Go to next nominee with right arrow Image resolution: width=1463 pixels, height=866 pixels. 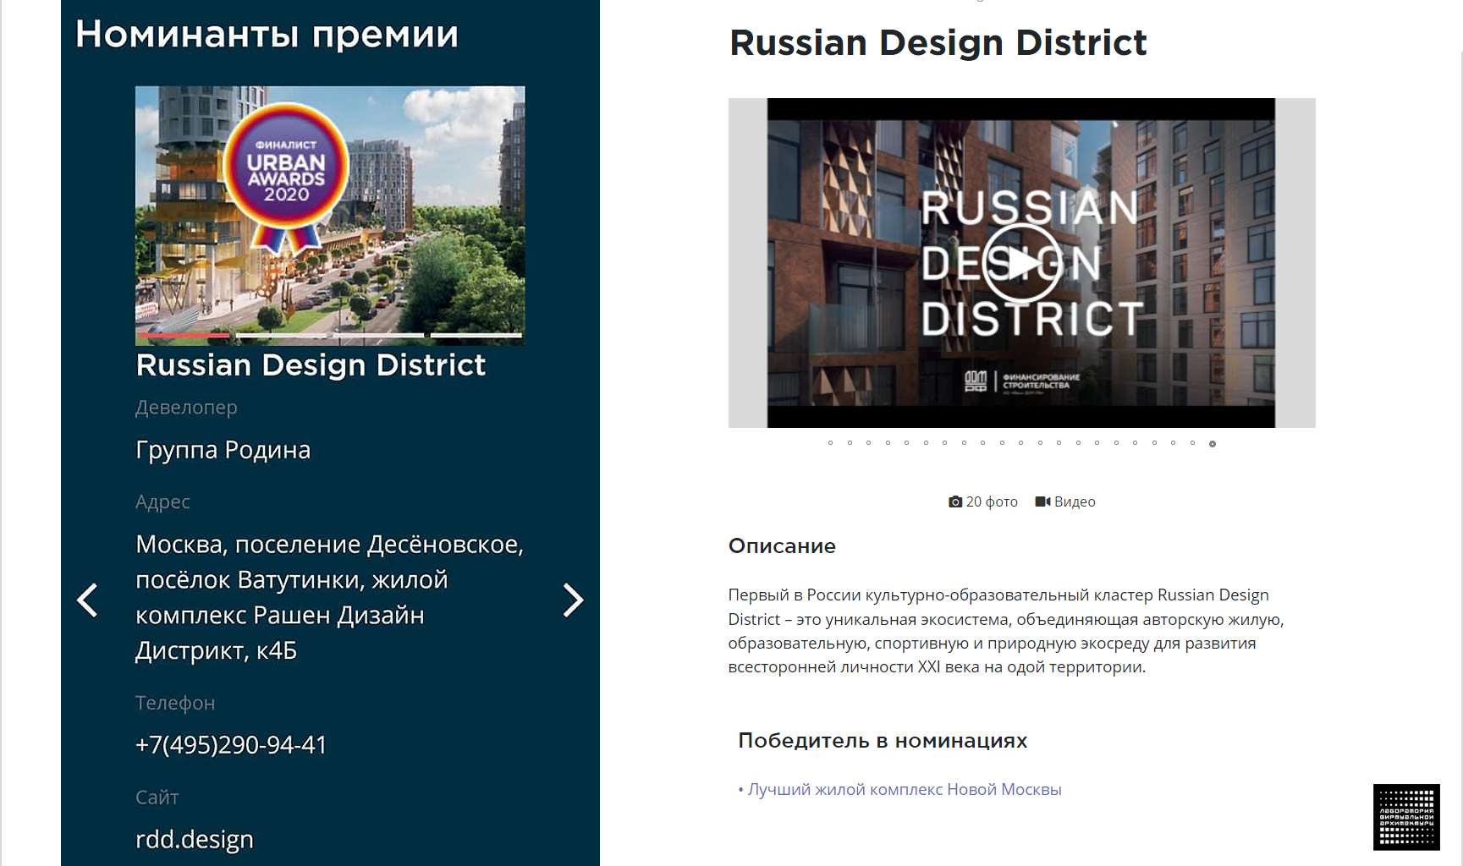click(x=573, y=600)
